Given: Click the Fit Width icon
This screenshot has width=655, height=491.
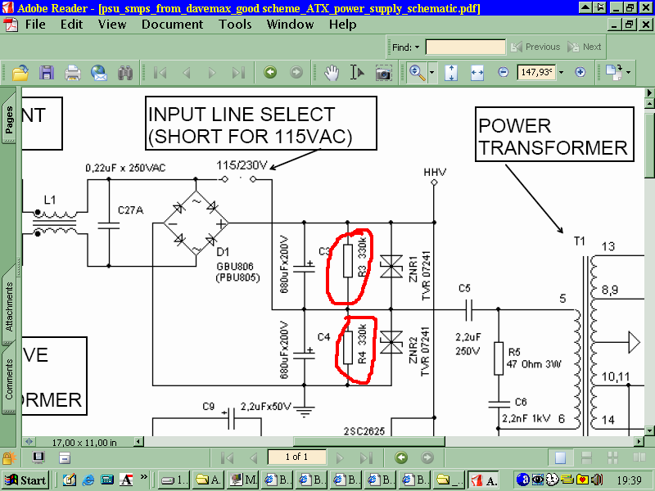Looking at the screenshot, I should 477,73.
